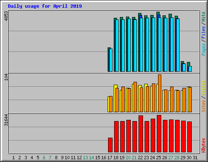The width and height of the screenshot is (208, 162).
Task: Click the day 6 weekend label
Action: [44, 158]
